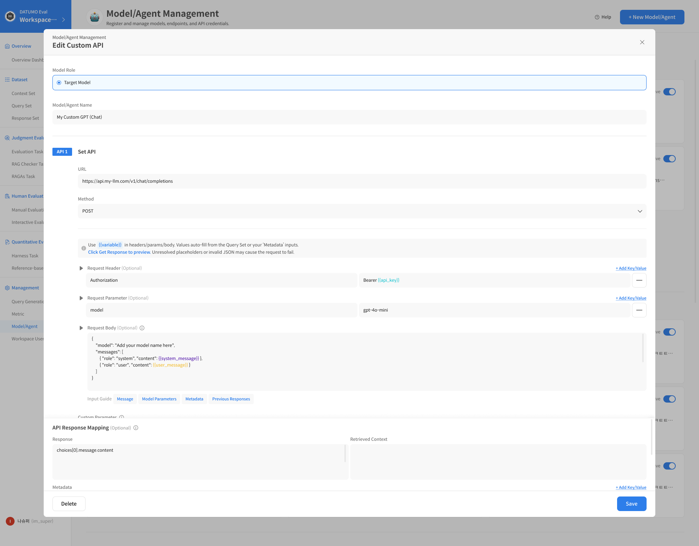The image size is (699, 546).
Task: Click Add Key/Value for Request Parameter
Action: [631, 298]
